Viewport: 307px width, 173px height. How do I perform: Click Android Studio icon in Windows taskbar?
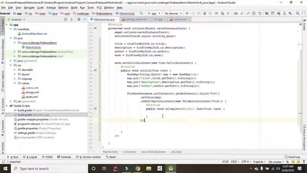tap(171, 169)
